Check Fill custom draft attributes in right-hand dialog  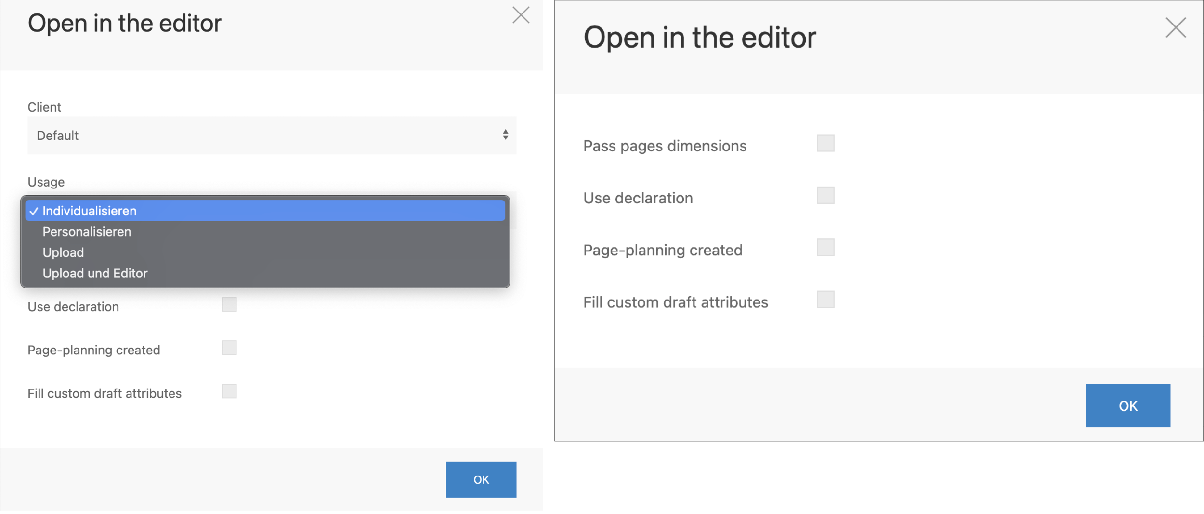[x=825, y=300]
